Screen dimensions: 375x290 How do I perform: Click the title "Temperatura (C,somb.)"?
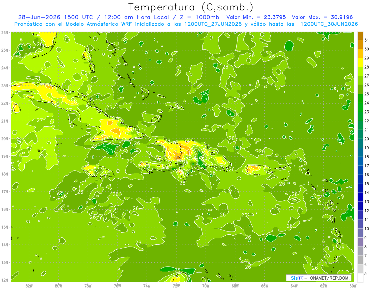point(190,7)
